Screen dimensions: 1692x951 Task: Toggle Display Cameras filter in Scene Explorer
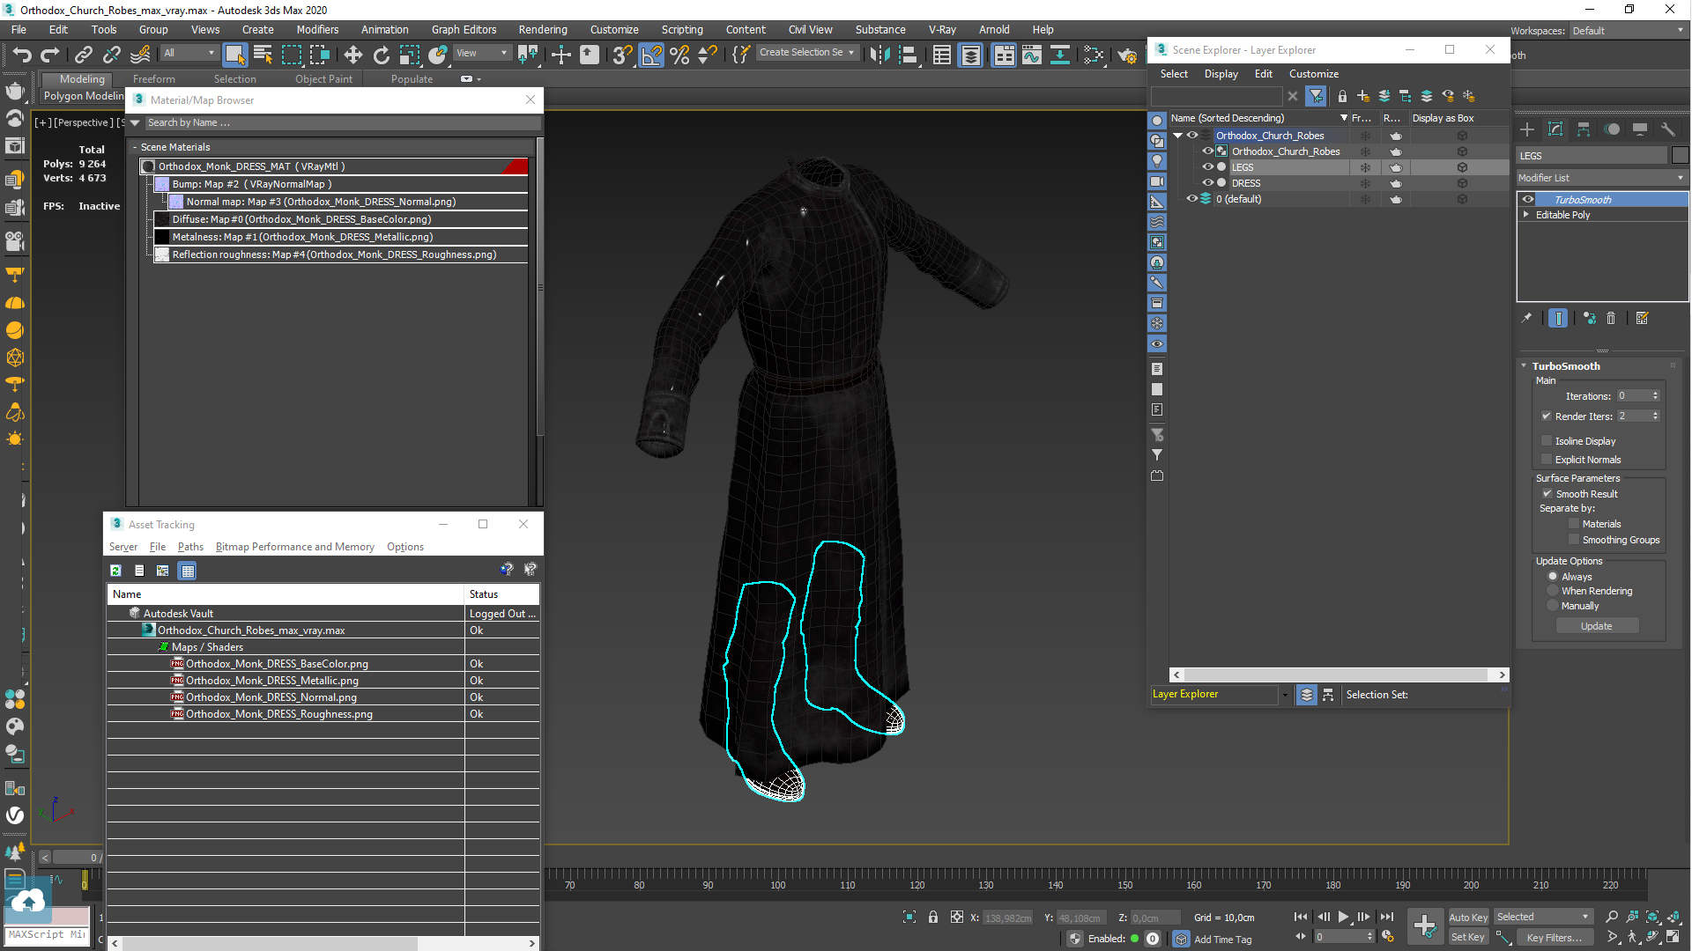[x=1157, y=181]
